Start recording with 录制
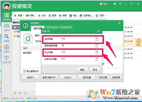Image resolution: width=142 pixels, height=102 pixels. point(30,15)
